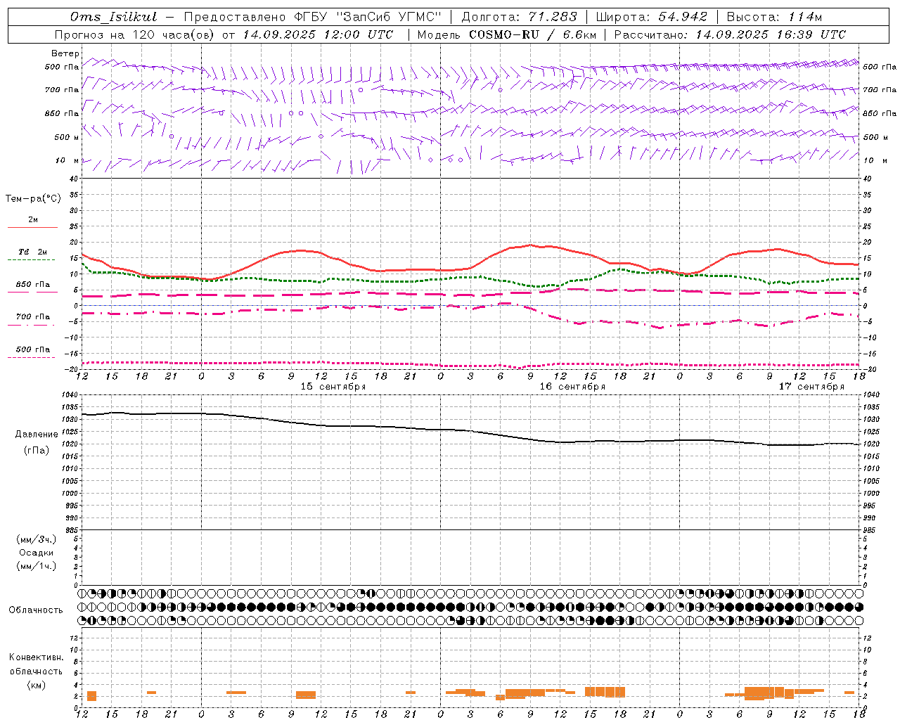Click the 'Давление' pressure panel label

click(37, 435)
